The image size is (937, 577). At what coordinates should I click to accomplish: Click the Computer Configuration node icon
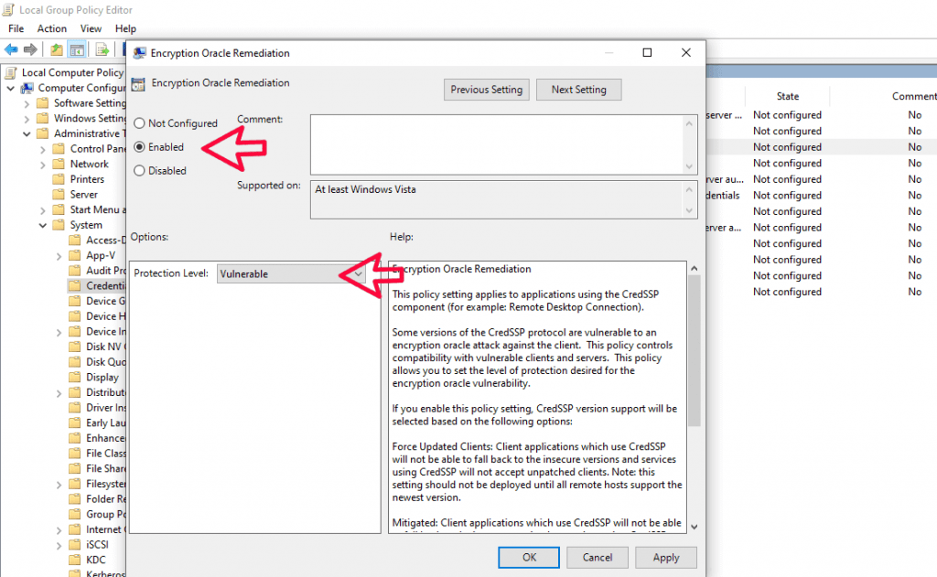point(27,87)
